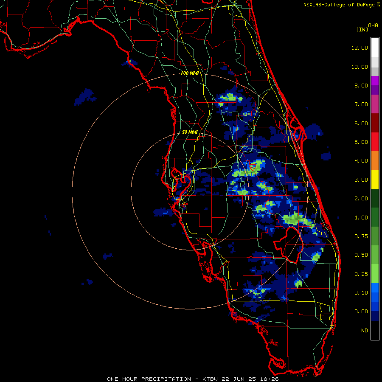The image size is (382, 382).
Task: Pick the light green swatch beside 0.50
Action: pos(375,255)
